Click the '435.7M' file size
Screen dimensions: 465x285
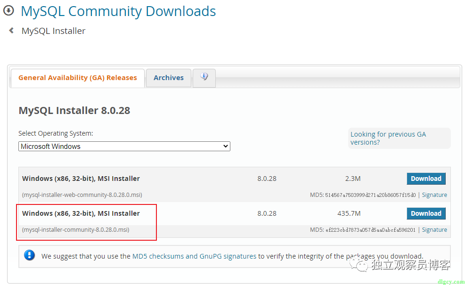[x=349, y=213]
